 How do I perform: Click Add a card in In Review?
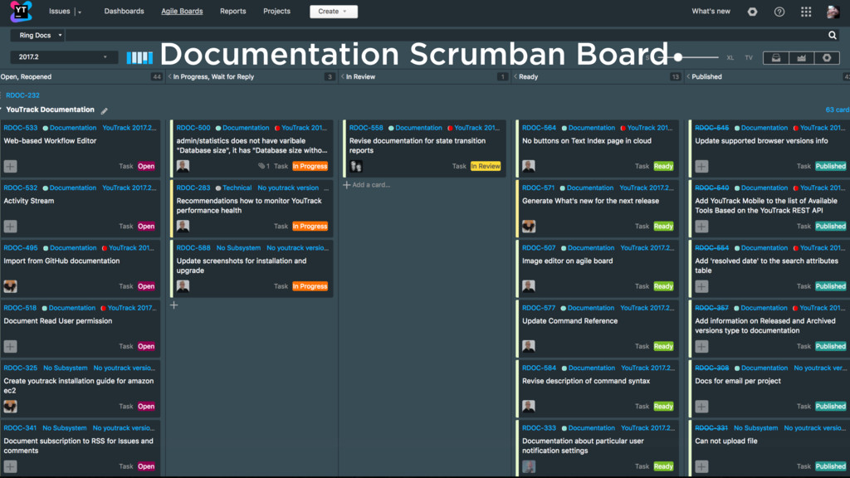[x=367, y=185]
